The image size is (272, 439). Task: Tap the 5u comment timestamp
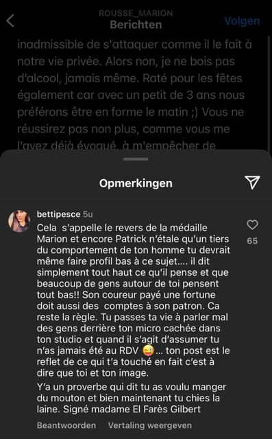click(x=88, y=214)
